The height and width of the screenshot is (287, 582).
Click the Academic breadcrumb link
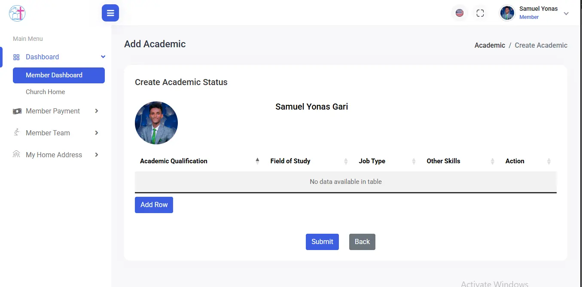[x=490, y=45]
